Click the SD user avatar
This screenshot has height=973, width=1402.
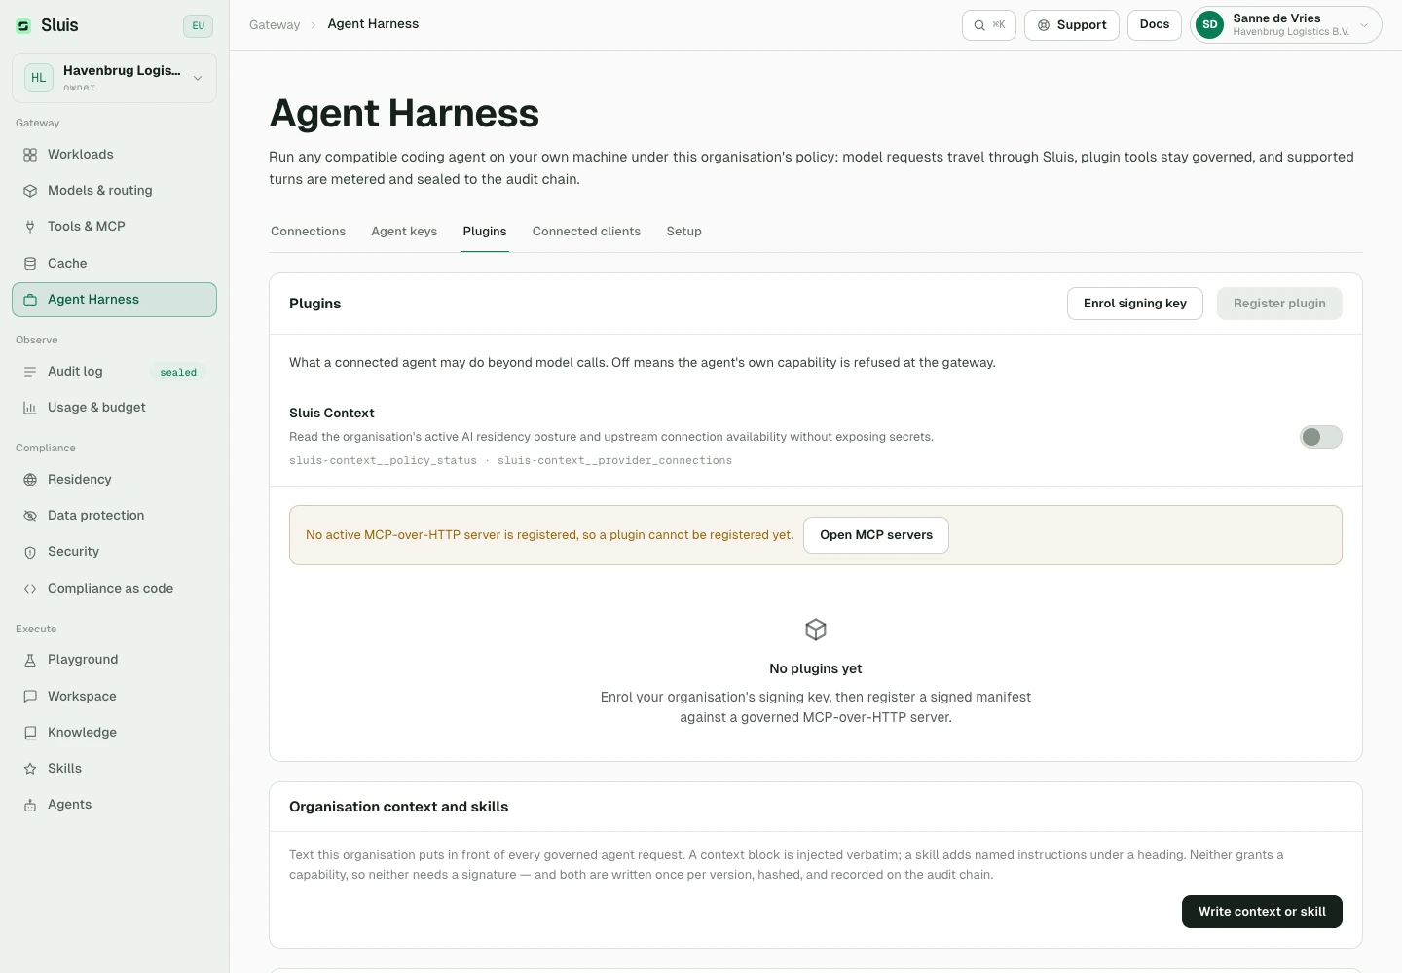point(1209,25)
